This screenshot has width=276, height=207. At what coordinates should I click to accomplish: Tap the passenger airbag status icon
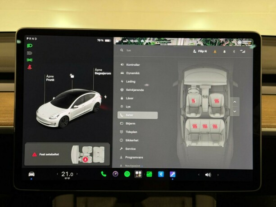click(245, 42)
